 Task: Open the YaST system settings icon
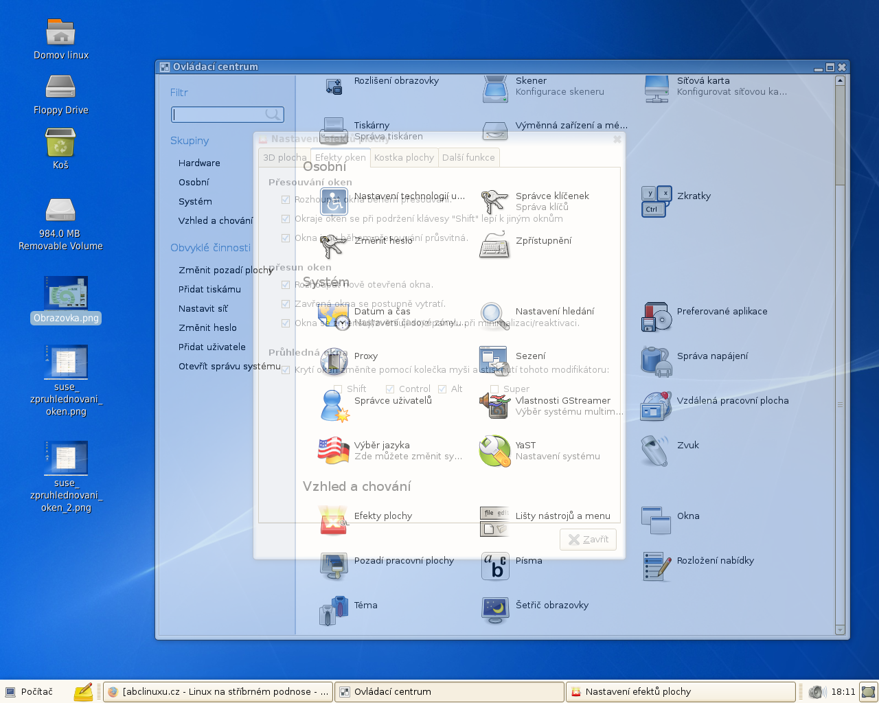pyautogui.click(x=494, y=451)
